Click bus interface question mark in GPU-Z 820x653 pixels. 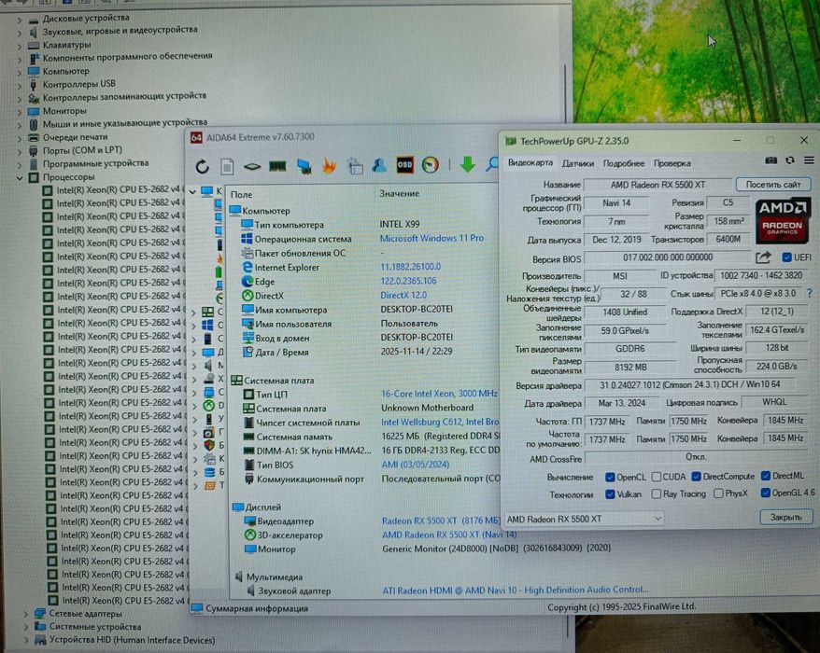pyautogui.click(x=810, y=294)
